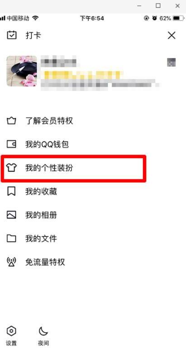Viewport: 186px width, 348px height.
Task: Click the 打卡 calendar check icon
Action: [11, 35]
